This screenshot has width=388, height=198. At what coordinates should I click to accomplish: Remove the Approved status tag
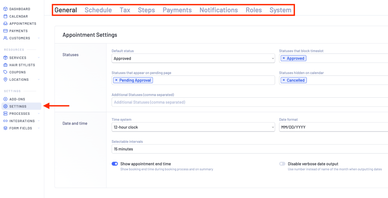click(284, 58)
